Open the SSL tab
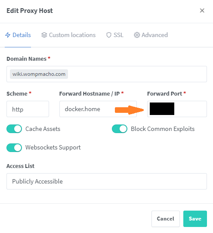213x233 pixels. click(x=115, y=35)
